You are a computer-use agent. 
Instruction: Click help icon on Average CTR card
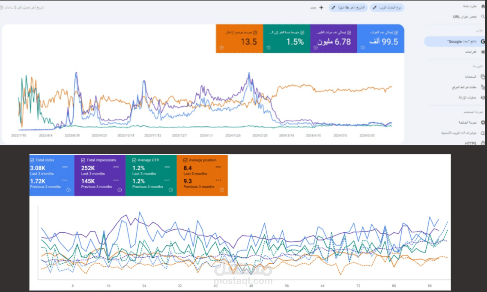point(170,190)
